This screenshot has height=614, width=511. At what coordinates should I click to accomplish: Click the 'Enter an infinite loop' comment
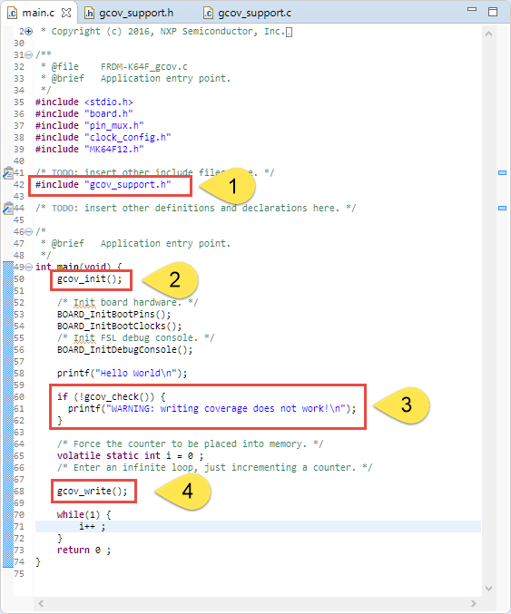coord(214,468)
